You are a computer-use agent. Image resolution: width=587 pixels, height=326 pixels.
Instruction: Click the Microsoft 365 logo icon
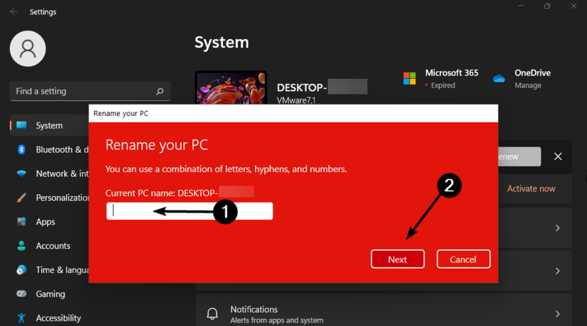(410, 79)
